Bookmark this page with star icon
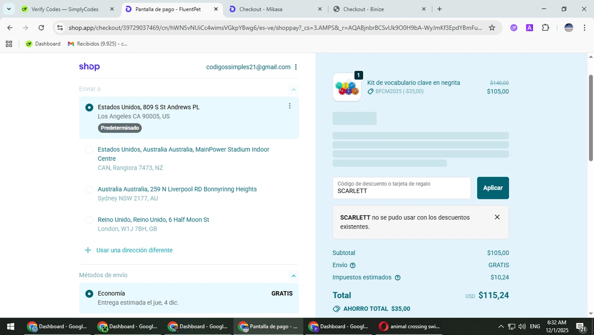 click(492, 28)
